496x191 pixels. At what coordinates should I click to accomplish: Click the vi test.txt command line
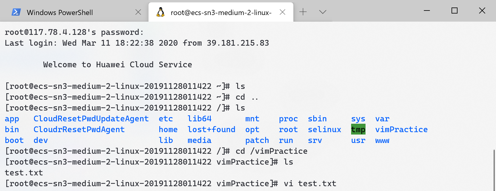point(171,183)
